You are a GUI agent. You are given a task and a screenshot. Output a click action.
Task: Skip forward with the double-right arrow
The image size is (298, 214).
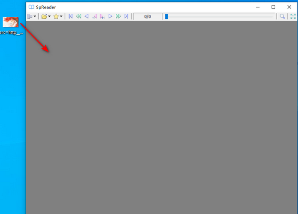pyautogui.click(x=118, y=16)
